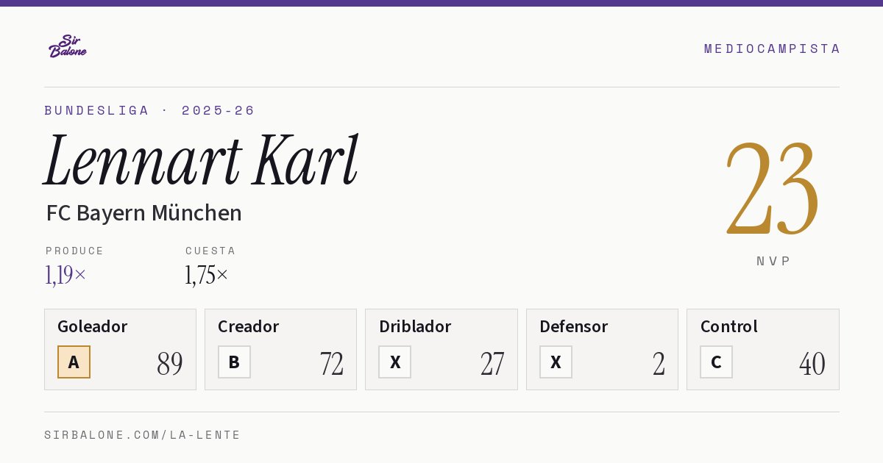
Task: Click the Defensor score 2
Action: tap(659, 364)
